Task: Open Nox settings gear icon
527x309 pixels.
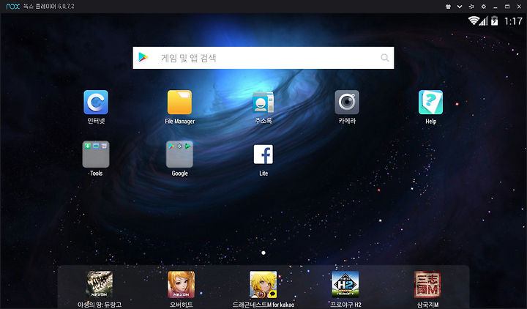Action: click(x=483, y=7)
